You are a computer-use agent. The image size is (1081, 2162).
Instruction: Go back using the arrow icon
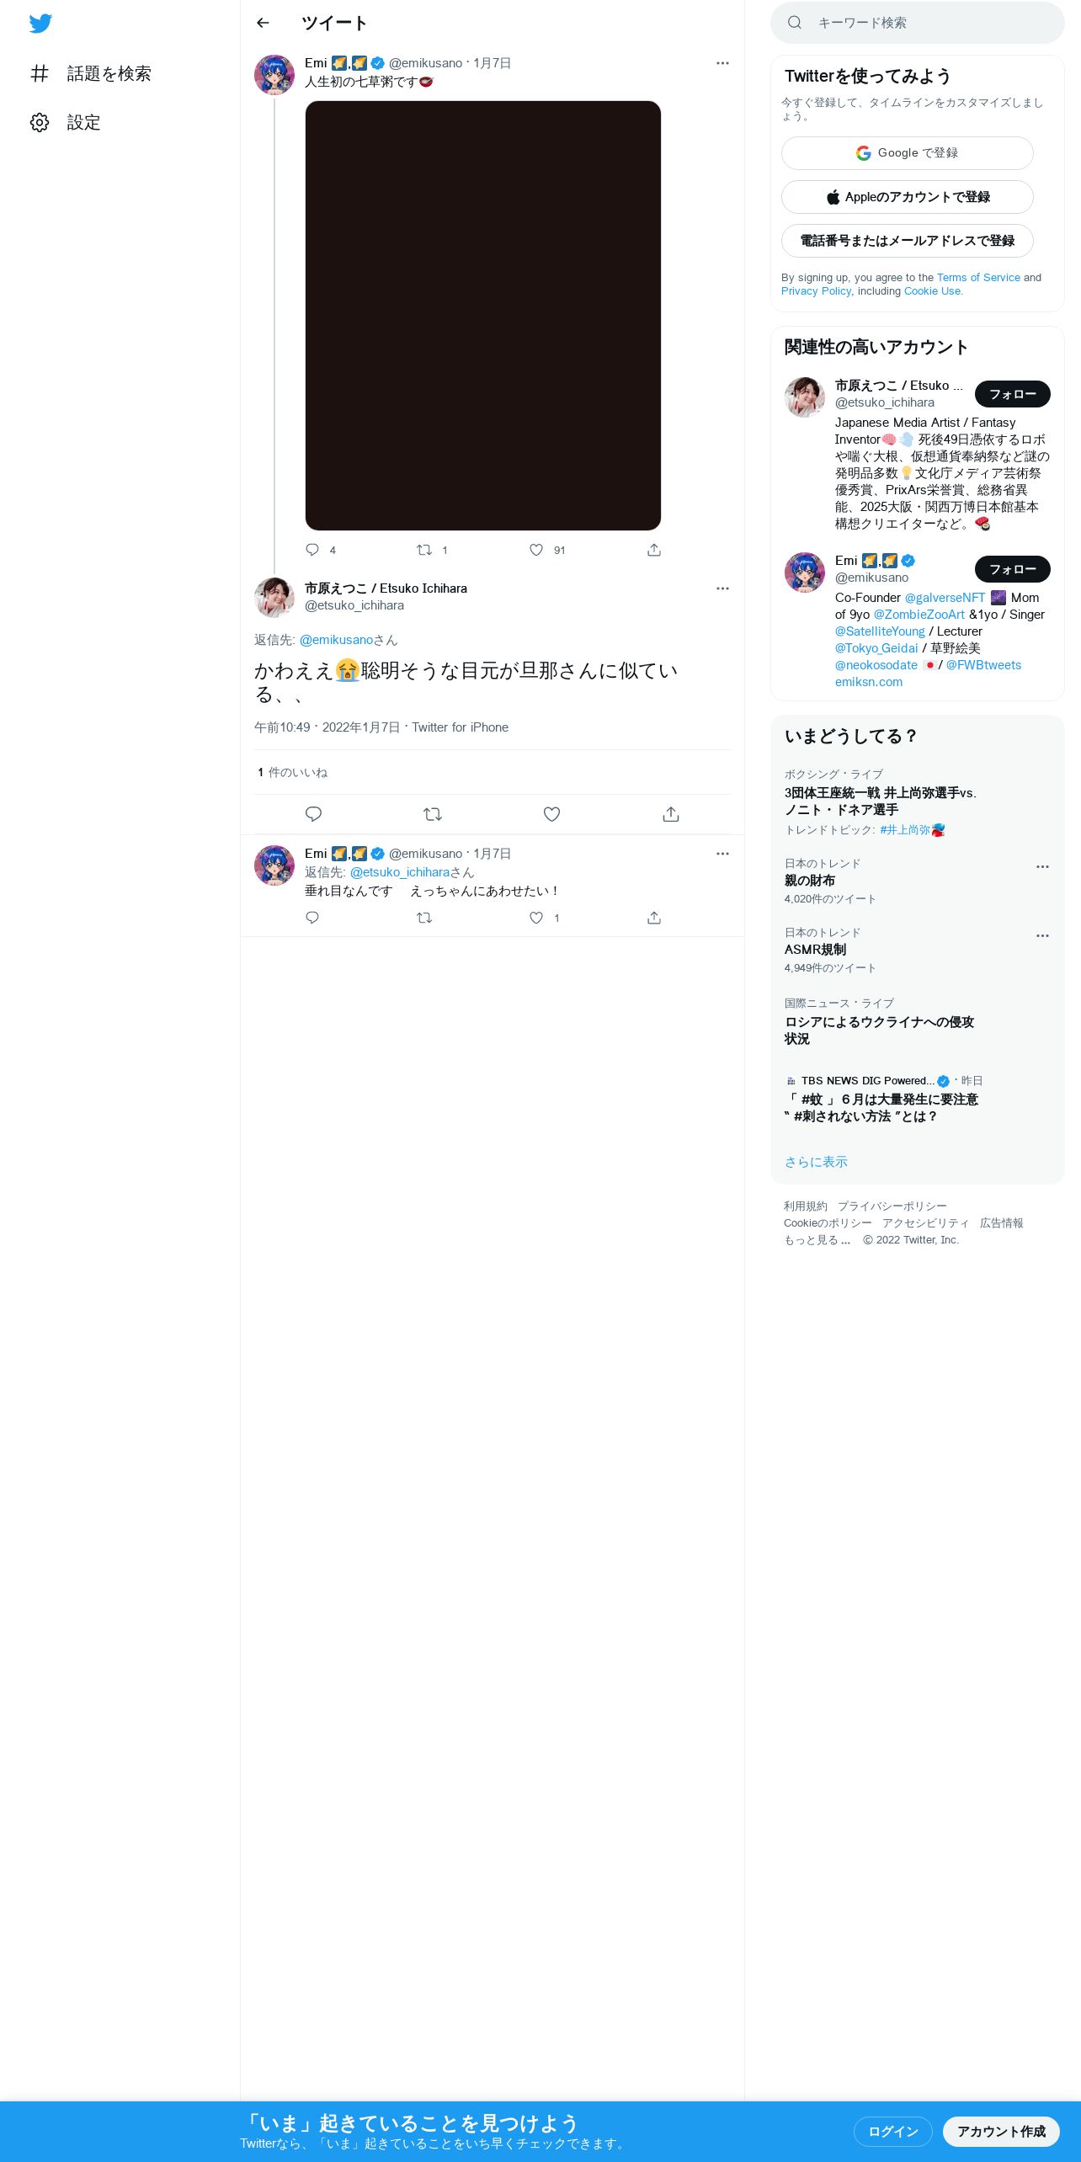tap(263, 23)
